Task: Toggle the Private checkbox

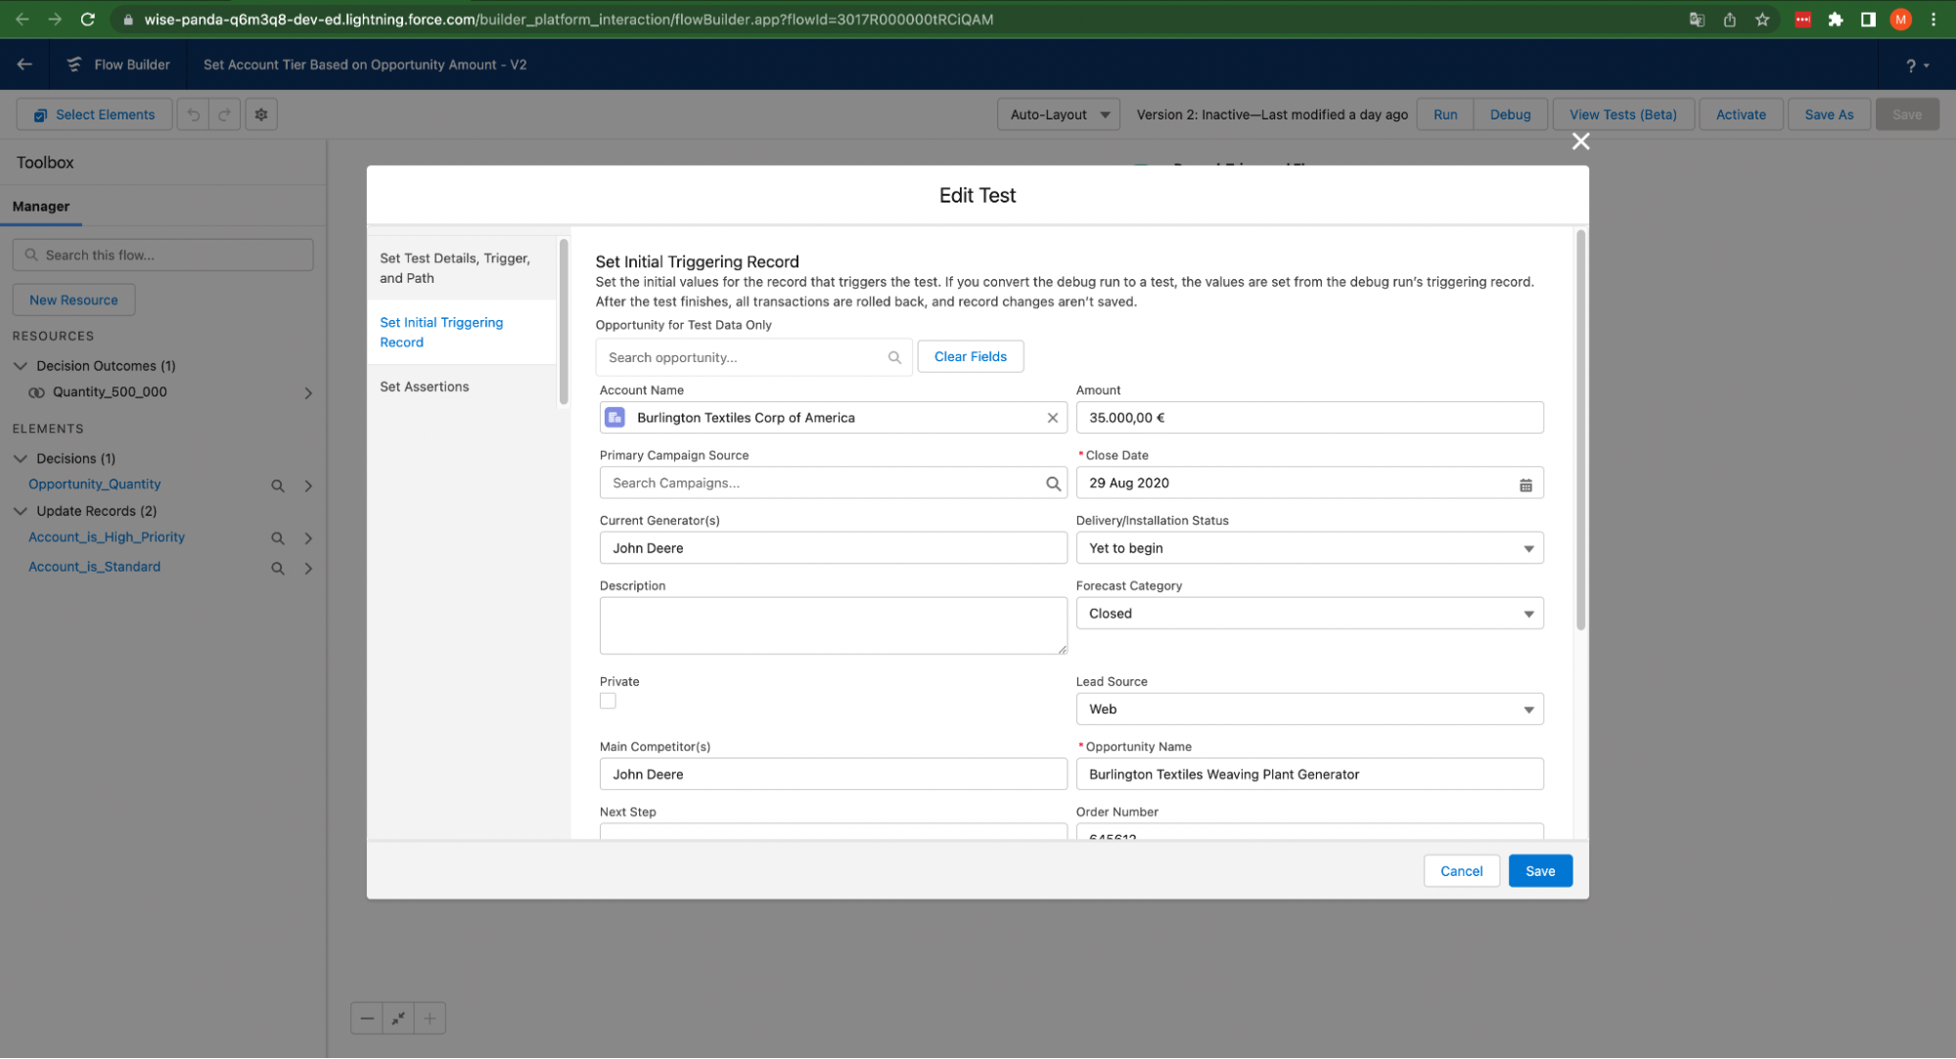Action: tap(608, 701)
